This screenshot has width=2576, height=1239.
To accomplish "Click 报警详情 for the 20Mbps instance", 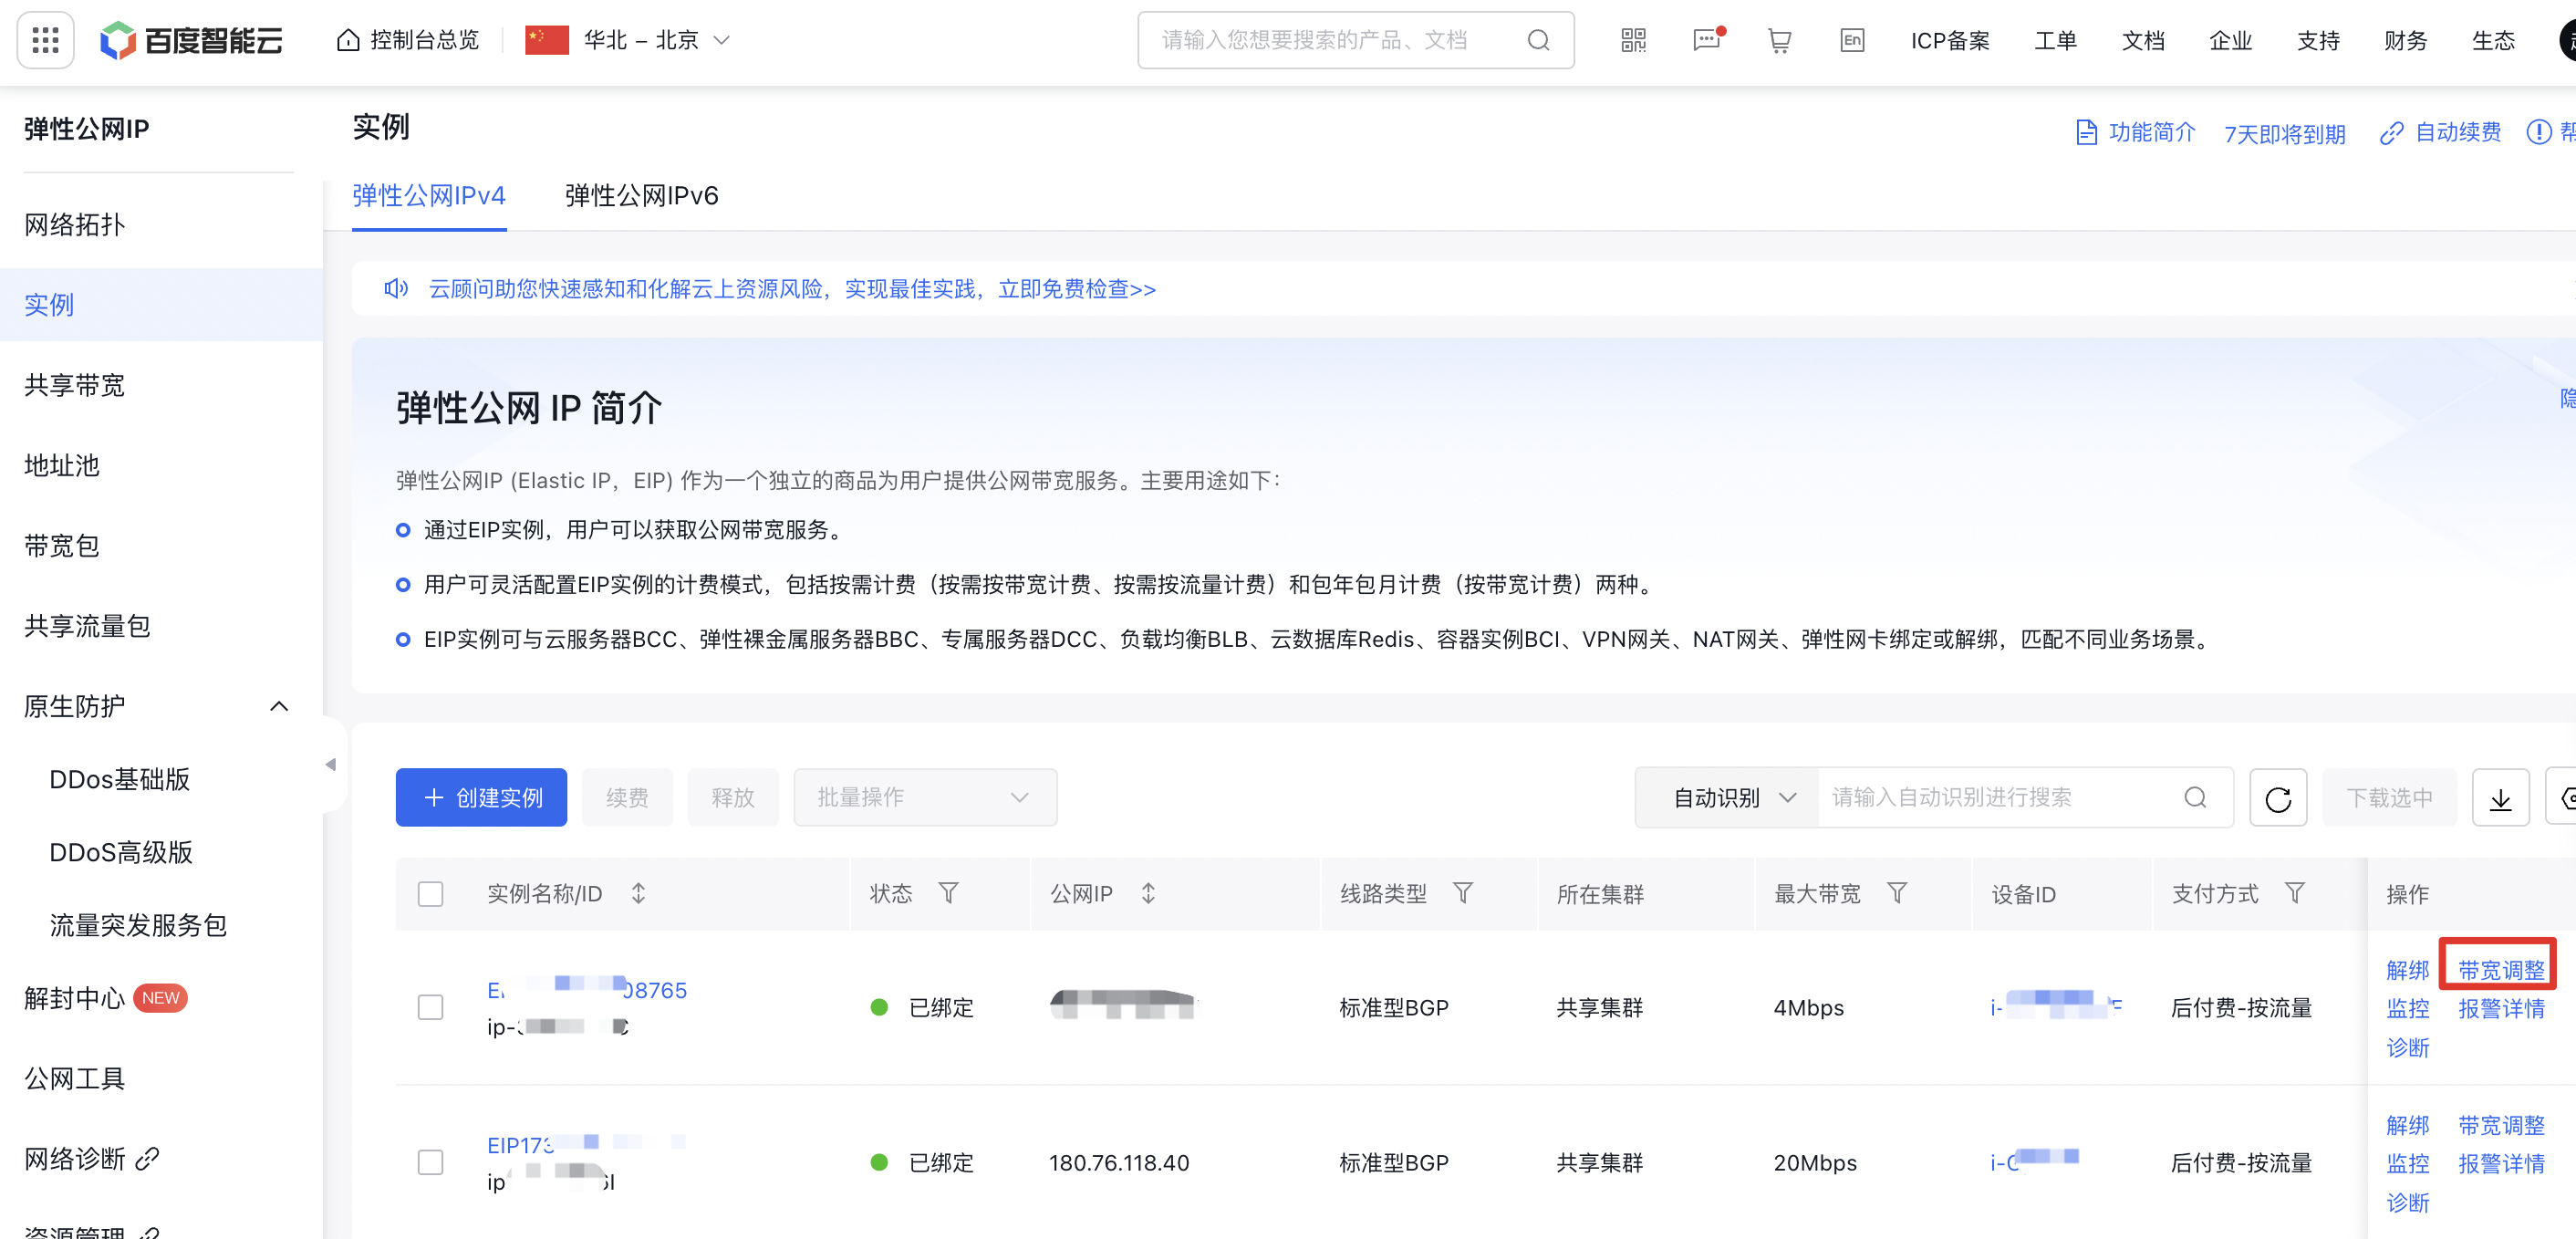I will click(2501, 1164).
